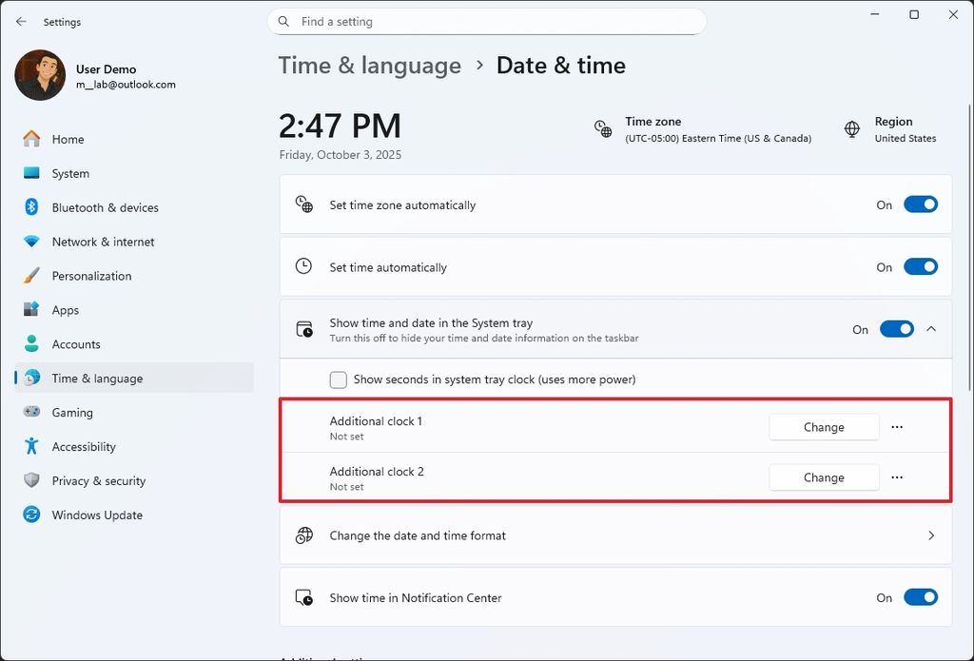Click the icon beside Set time zone automatically
Image resolution: width=974 pixels, height=661 pixels.
(303, 204)
